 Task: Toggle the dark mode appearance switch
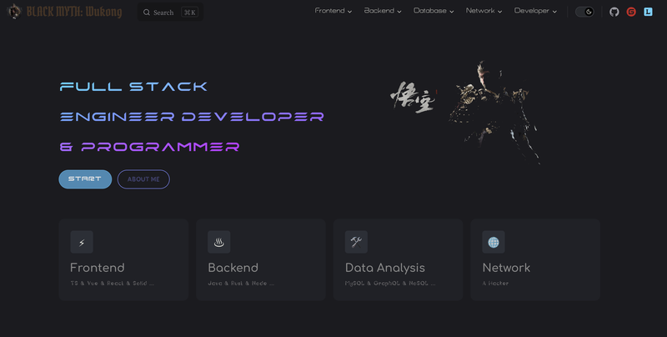584,12
